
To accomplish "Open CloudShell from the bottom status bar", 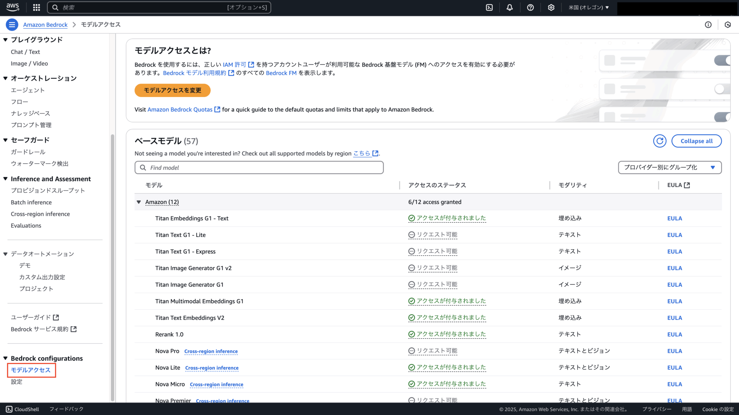I will 22,409.
